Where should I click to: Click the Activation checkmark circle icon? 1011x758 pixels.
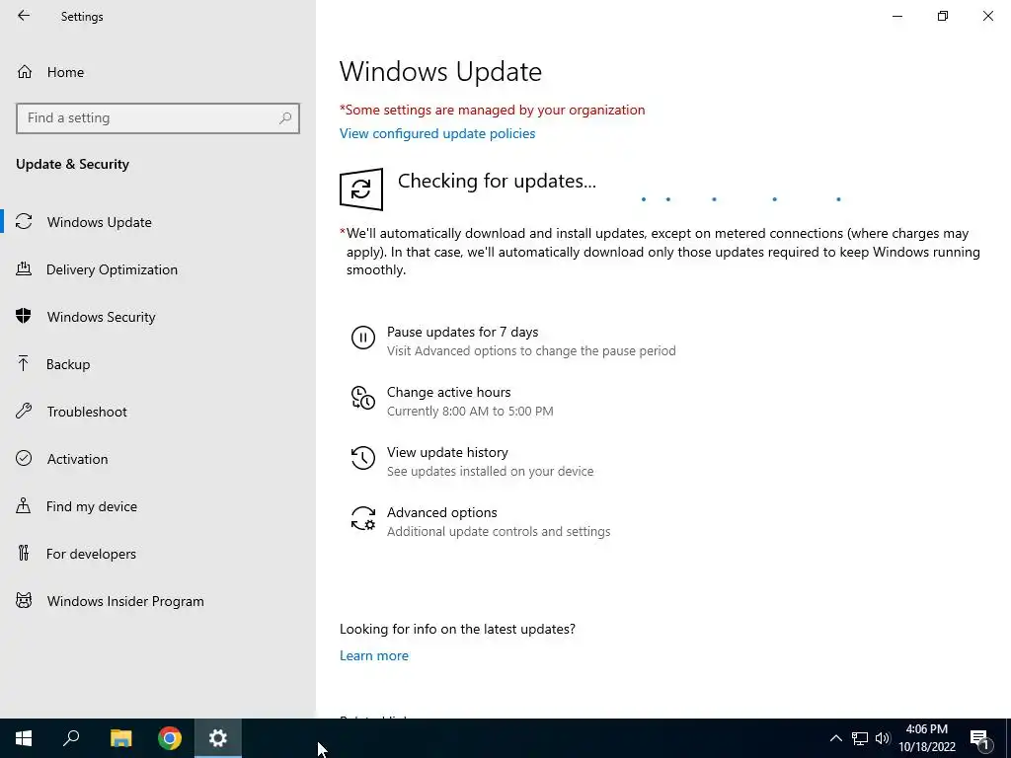[x=24, y=458]
